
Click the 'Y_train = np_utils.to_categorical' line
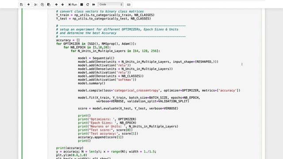[105, 15]
